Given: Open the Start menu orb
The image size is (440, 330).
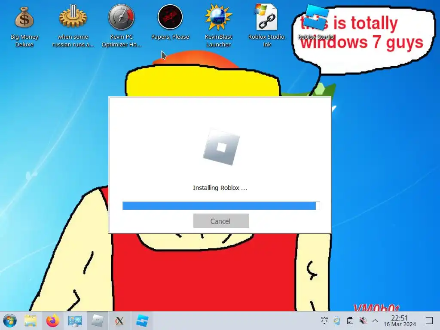Looking at the screenshot, I should tap(10, 321).
